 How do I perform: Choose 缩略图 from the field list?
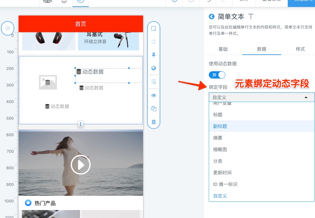click(x=262, y=149)
